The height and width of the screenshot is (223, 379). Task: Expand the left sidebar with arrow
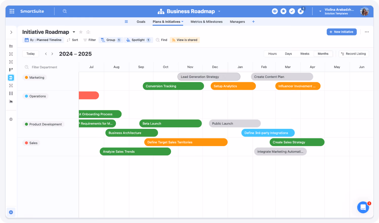coord(11,32)
